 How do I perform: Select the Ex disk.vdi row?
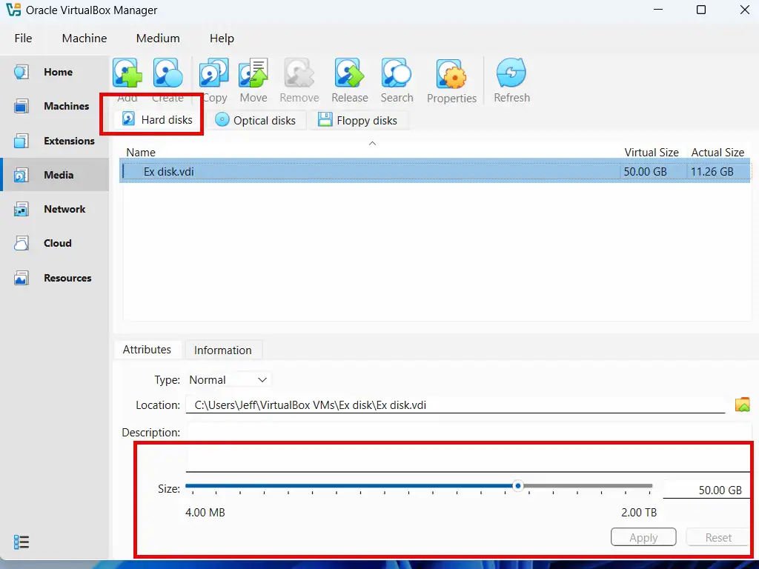pyautogui.click(x=371, y=172)
